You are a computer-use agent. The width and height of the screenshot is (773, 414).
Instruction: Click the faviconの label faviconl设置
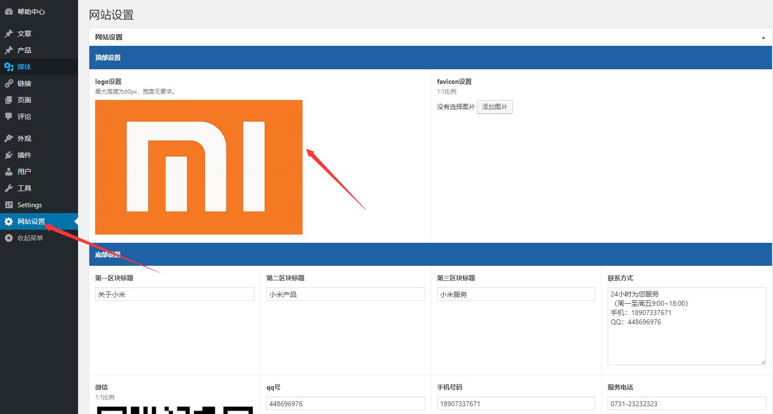pos(454,81)
